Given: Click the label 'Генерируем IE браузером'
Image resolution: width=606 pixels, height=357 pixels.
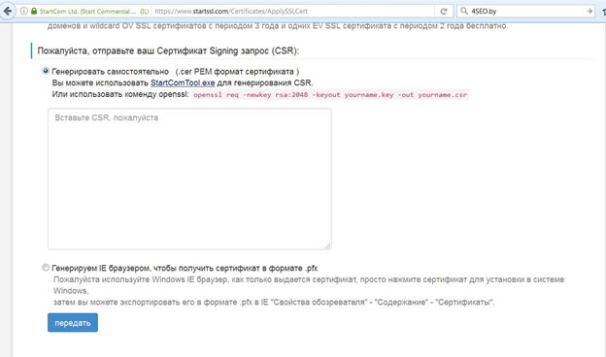Looking at the screenshot, I should (185, 268).
